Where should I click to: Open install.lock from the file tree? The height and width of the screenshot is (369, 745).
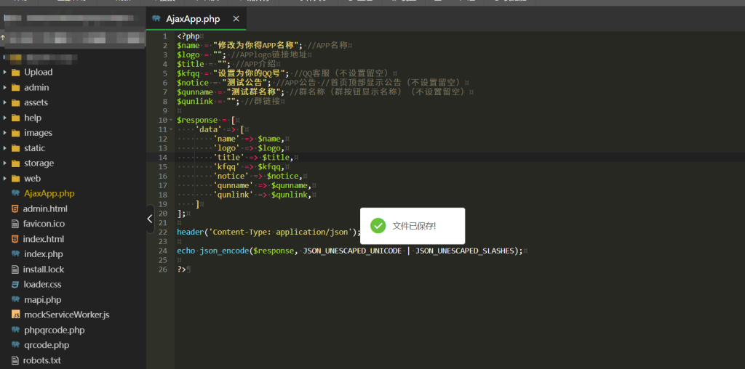pos(43,269)
